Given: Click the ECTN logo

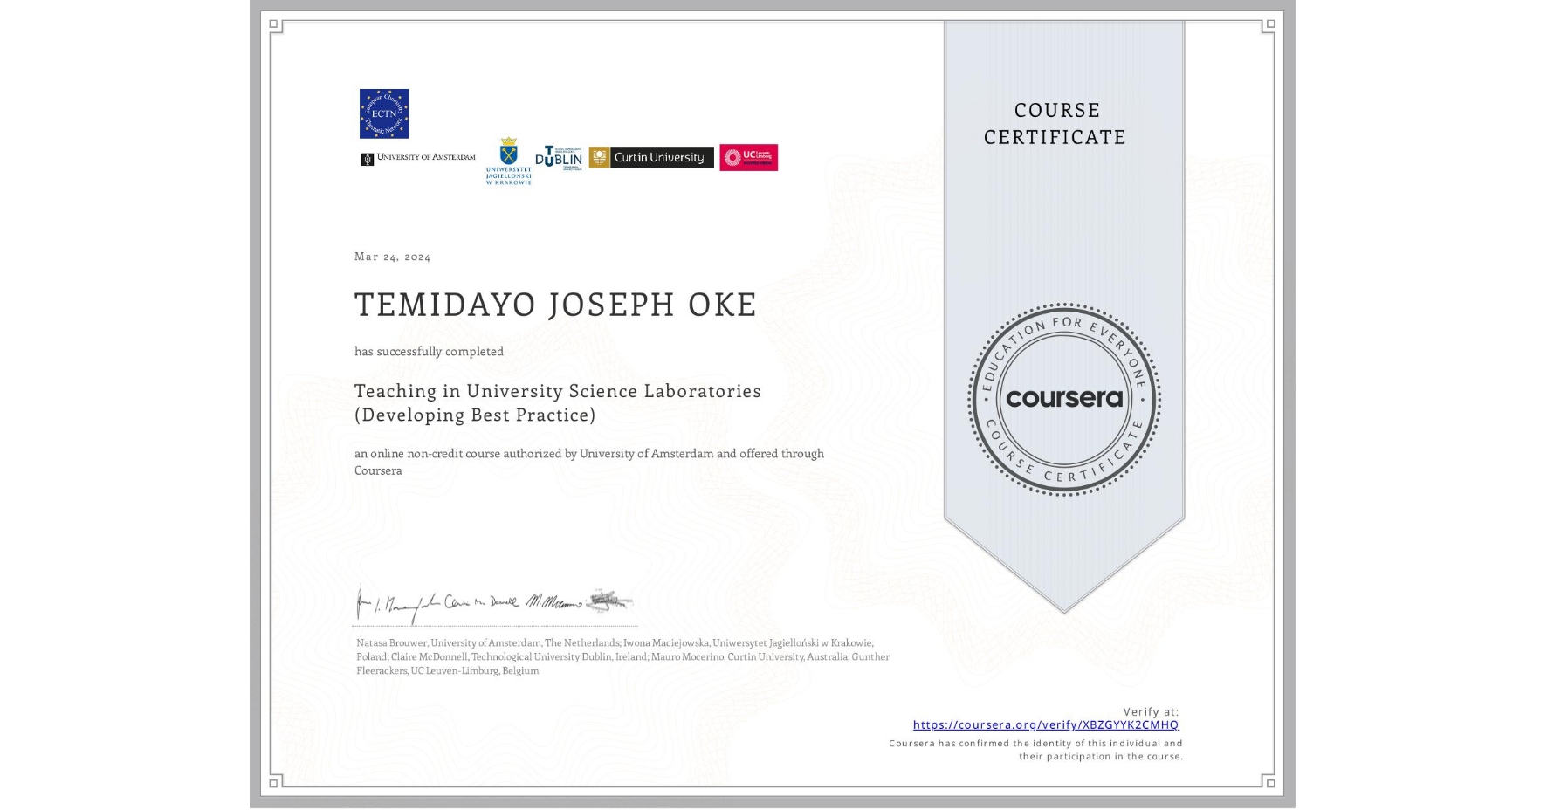Looking at the screenshot, I should click(384, 113).
